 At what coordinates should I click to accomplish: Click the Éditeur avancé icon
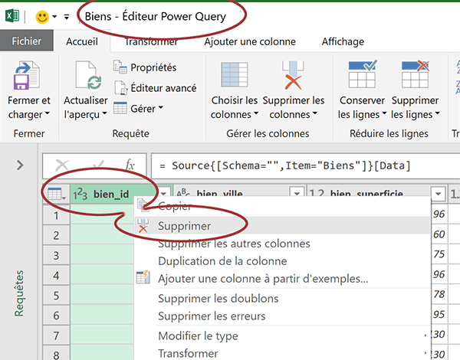120,87
